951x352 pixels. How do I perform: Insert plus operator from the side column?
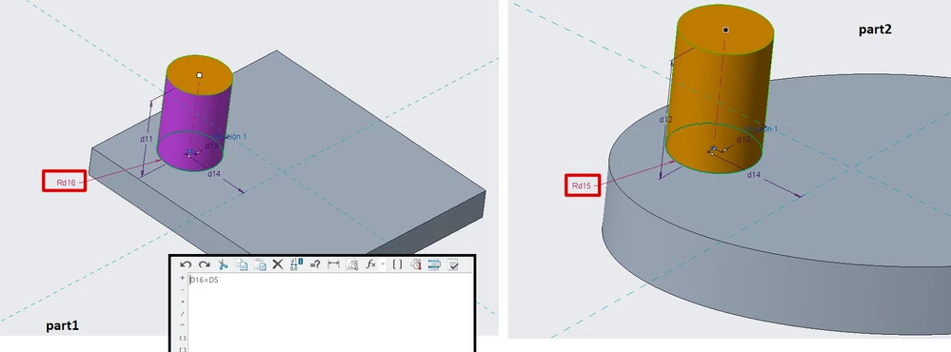click(183, 278)
